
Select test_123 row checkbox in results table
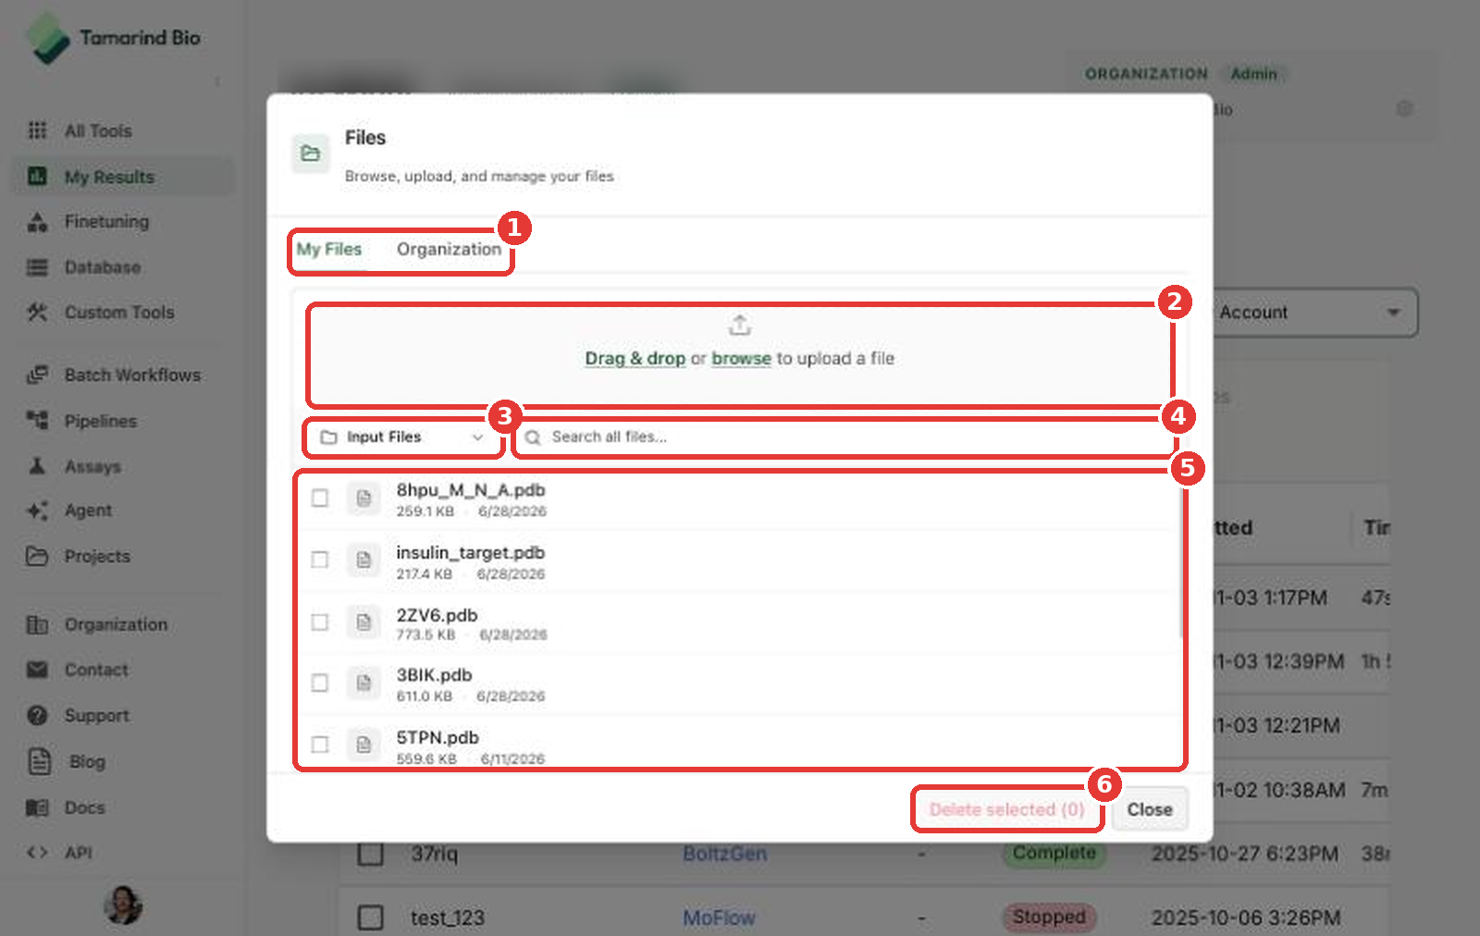point(371,918)
